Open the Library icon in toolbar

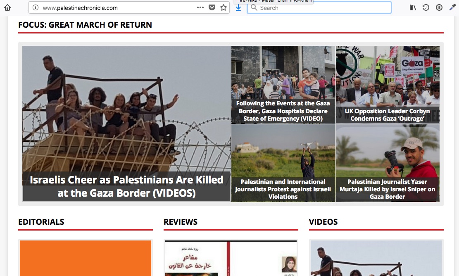click(413, 7)
